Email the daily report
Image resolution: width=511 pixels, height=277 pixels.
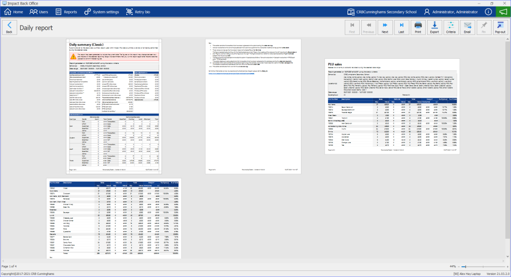pyautogui.click(x=468, y=28)
